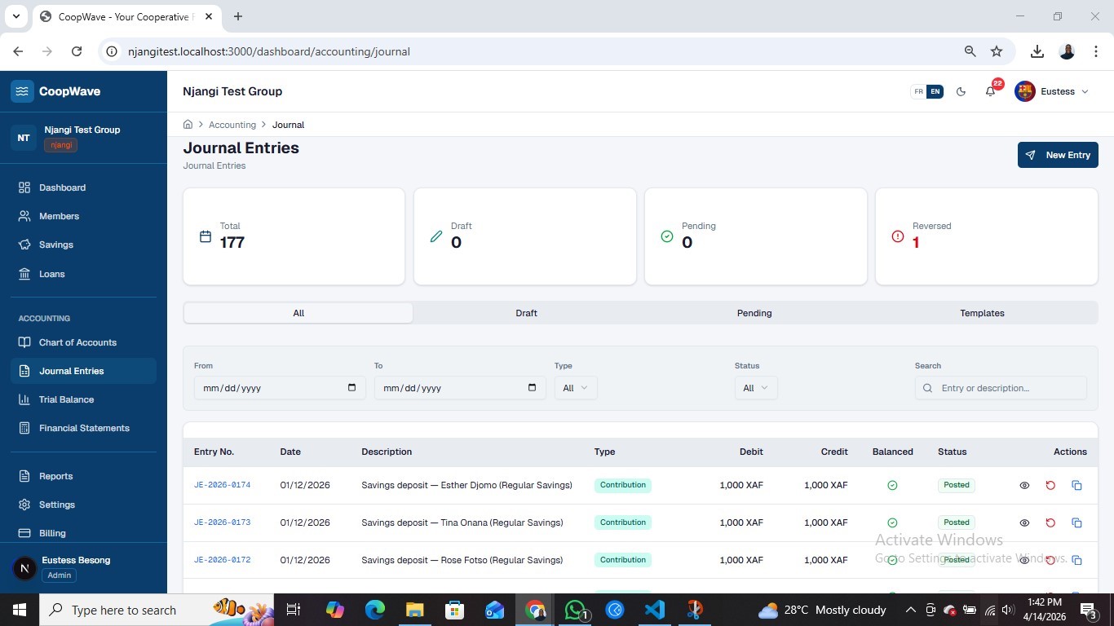The height and width of the screenshot is (626, 1114).
Task: Reverse entry JE-2026-0174
Action: [x=1050, y=485]
